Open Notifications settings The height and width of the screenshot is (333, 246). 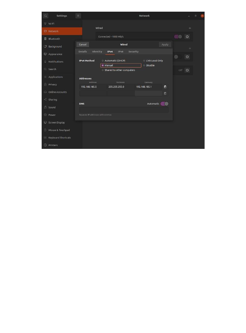tap(62, 62)
